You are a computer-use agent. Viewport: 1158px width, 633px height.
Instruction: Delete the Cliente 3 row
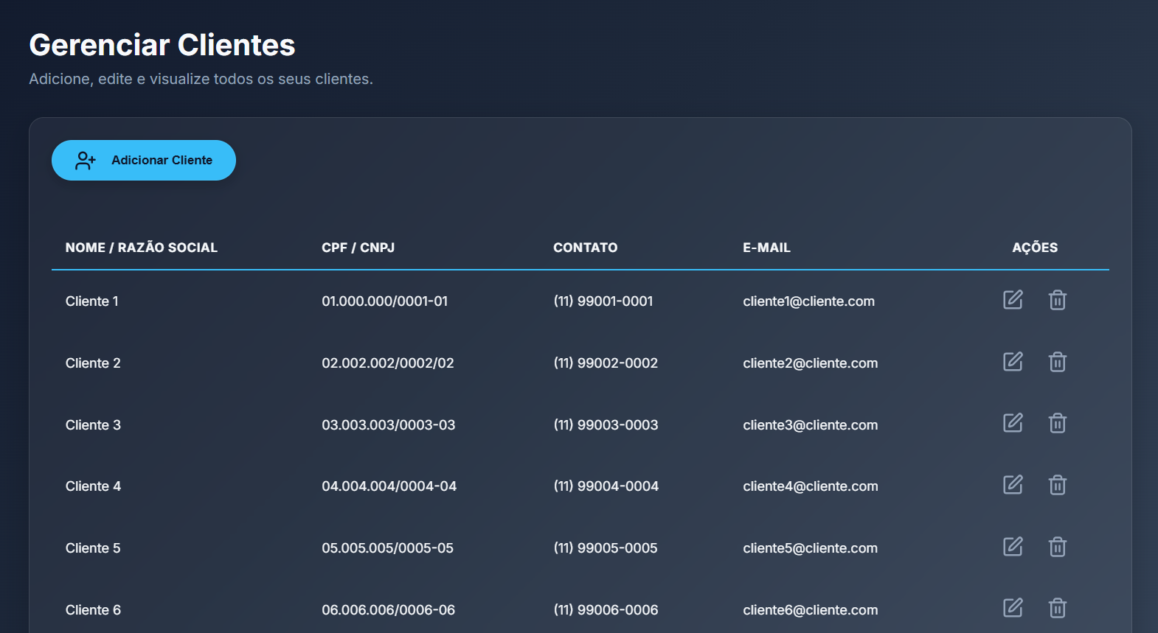tap(1058, 423)
